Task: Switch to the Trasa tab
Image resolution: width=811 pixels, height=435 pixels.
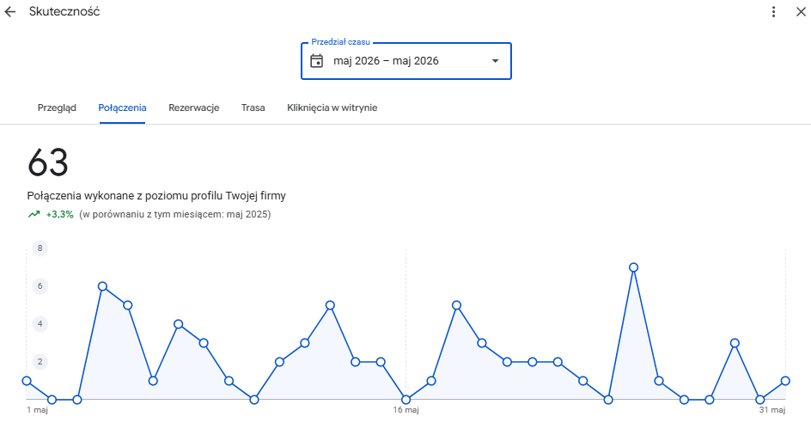Action: click(x=253, y=107)
